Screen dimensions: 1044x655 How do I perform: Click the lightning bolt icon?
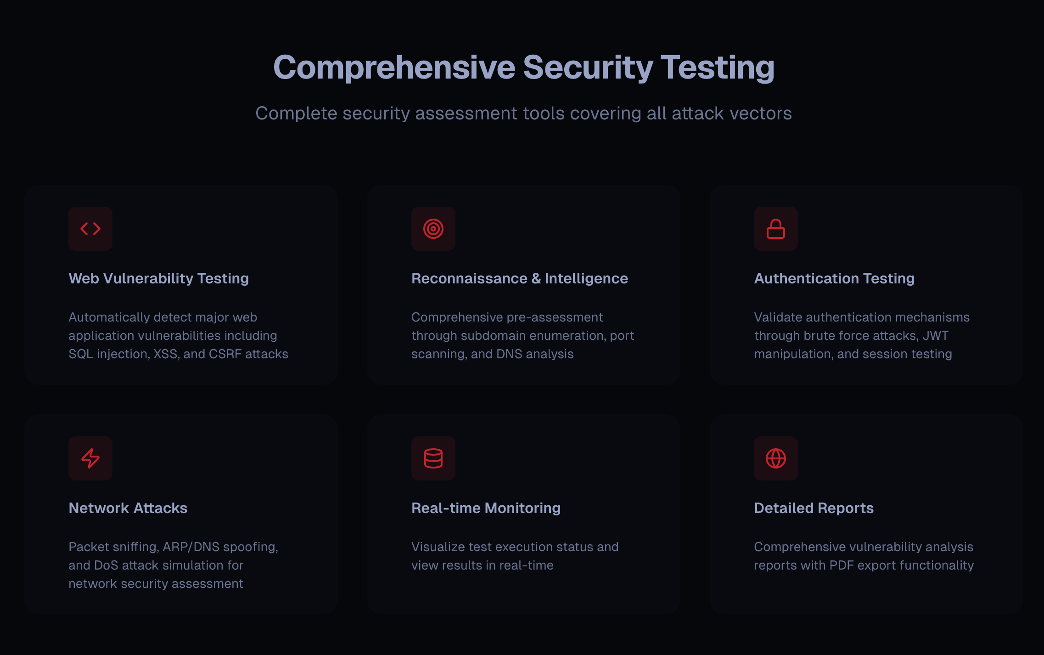click(x=90, y=458)
